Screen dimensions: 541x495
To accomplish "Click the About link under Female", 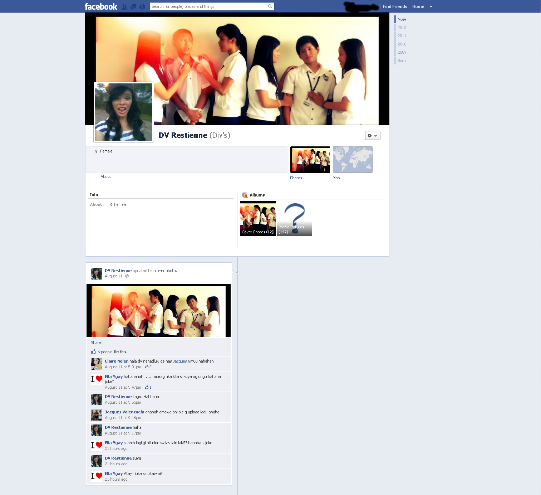I will tap(105, 176).
